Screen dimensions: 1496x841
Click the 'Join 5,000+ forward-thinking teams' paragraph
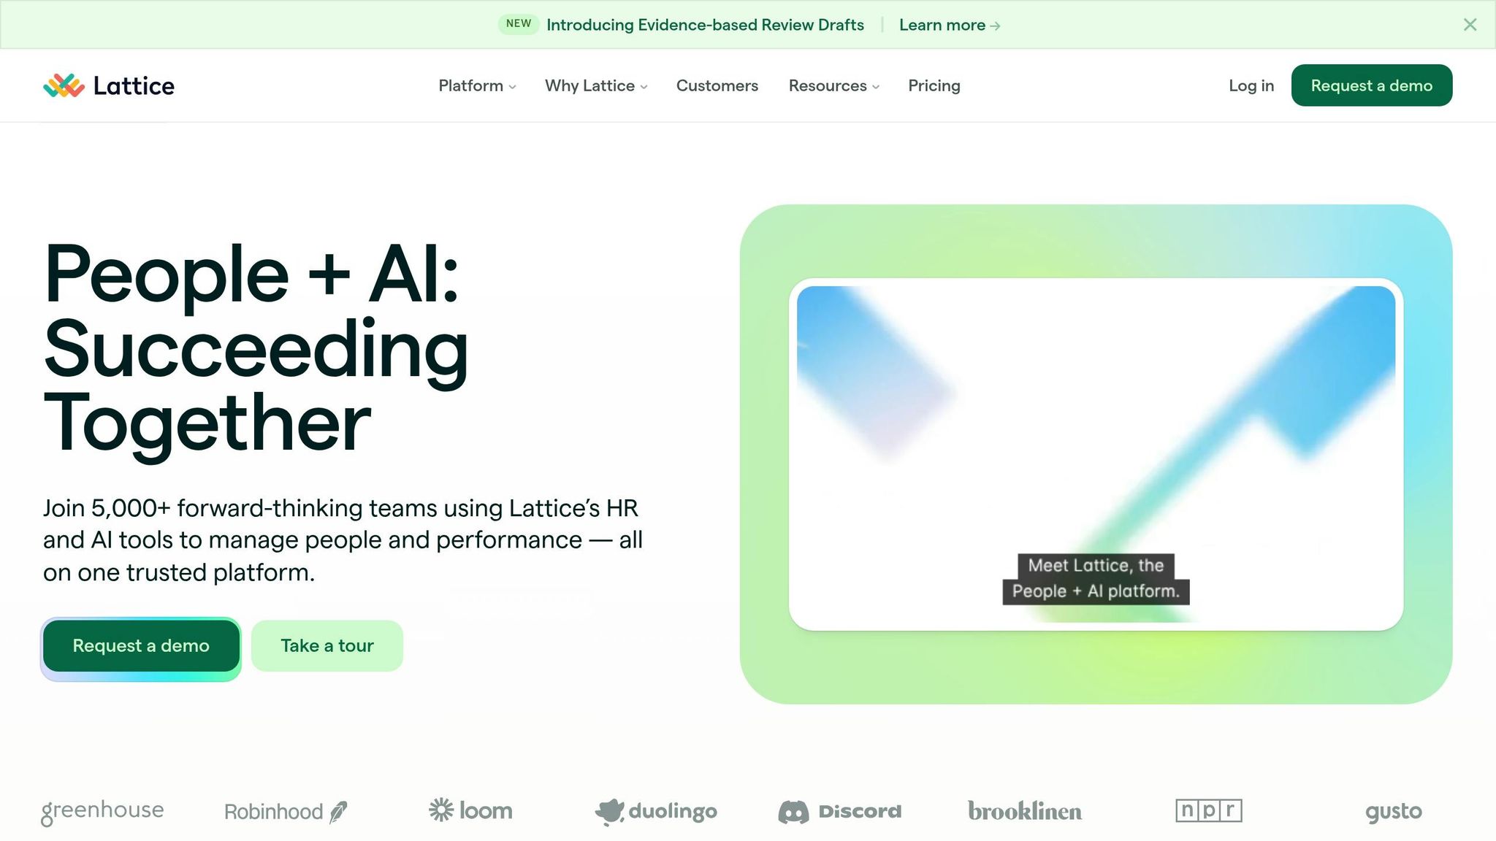343,540
